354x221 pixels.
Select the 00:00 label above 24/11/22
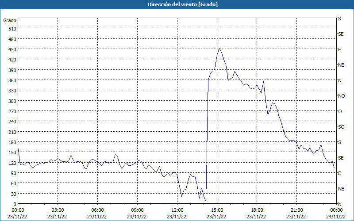336,210
